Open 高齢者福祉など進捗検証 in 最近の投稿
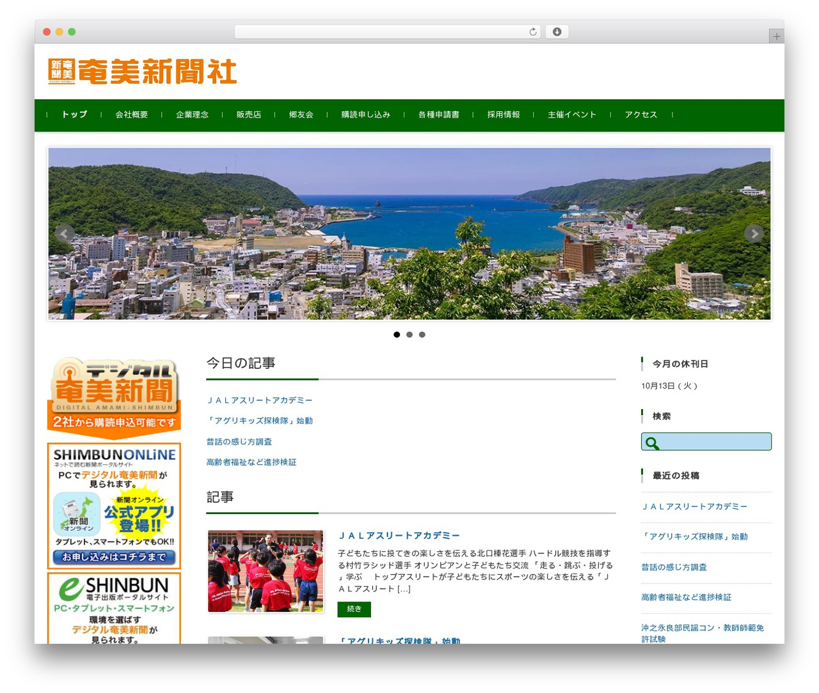The width and height of the screenshot is (819, 693). click(x=687, y=597)
